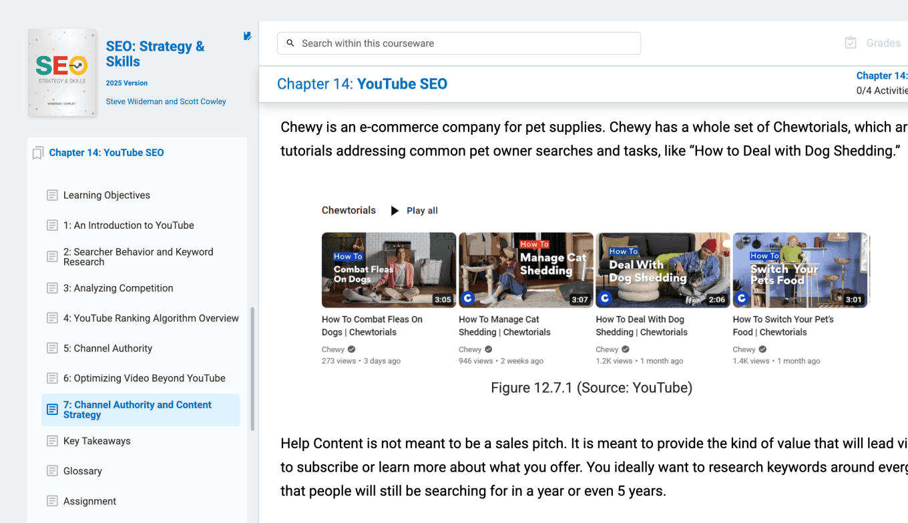Click the page icon beside Glossary

pos(52,471)
